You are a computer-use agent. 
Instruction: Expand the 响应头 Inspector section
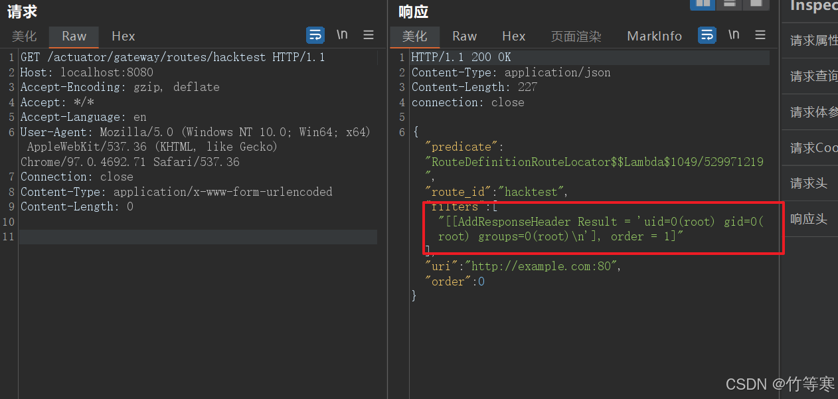coord(811,218)
